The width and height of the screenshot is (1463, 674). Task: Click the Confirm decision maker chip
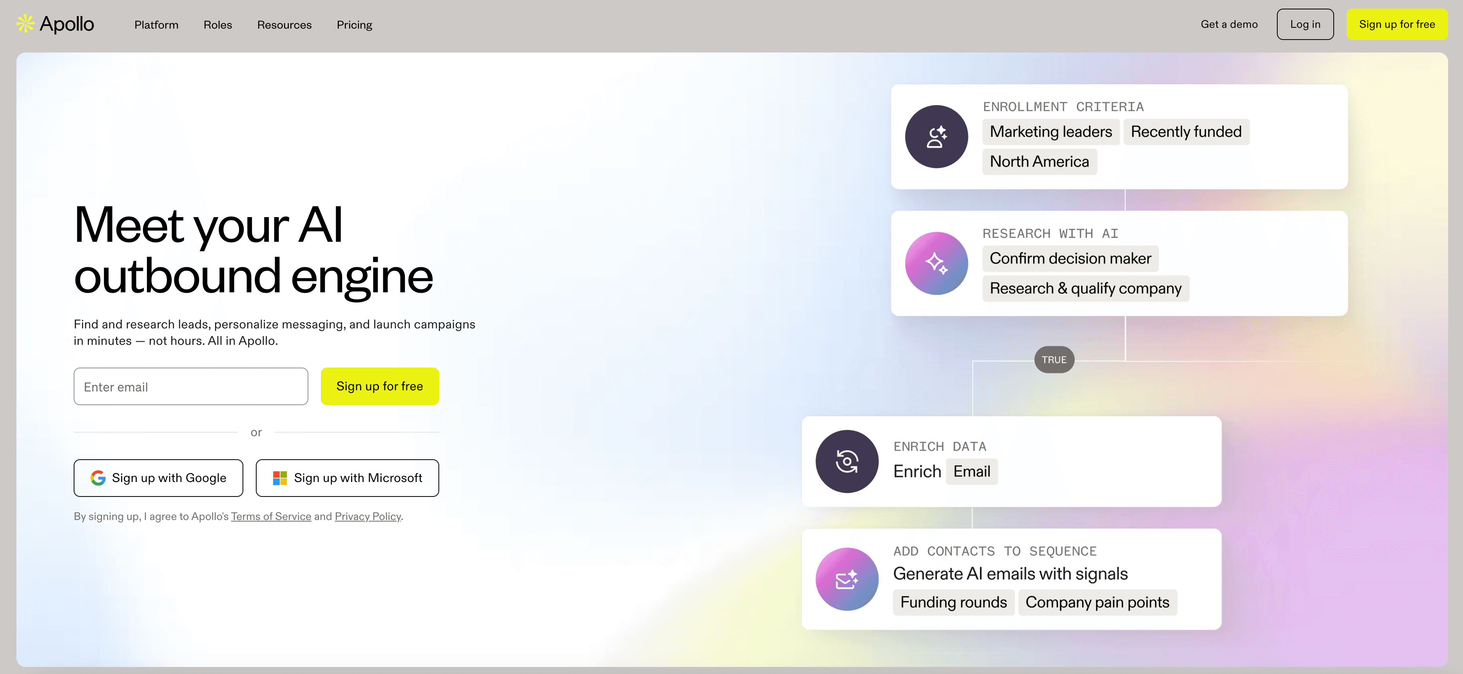point(1070,258)
